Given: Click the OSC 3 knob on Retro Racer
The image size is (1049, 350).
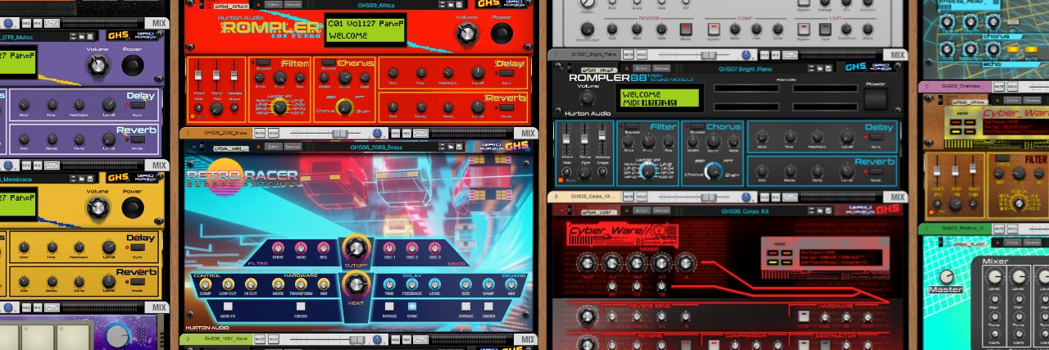Looking at the screenshot, I should tap(434, 248).
